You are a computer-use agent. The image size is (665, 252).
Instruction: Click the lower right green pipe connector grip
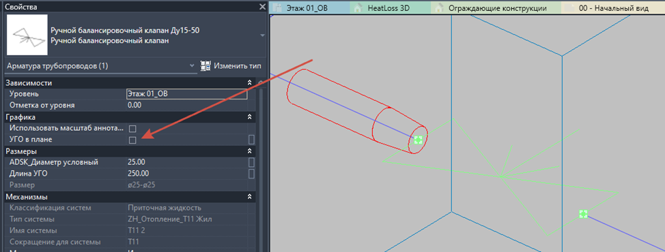pyautogui.click(x=583, y=214)
